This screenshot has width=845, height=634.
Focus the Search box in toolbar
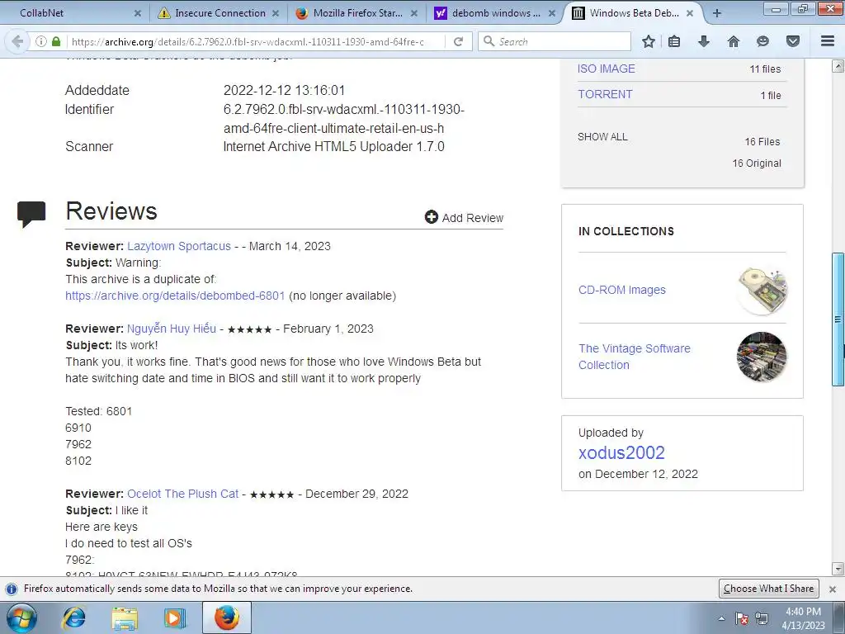coord(554,41)
